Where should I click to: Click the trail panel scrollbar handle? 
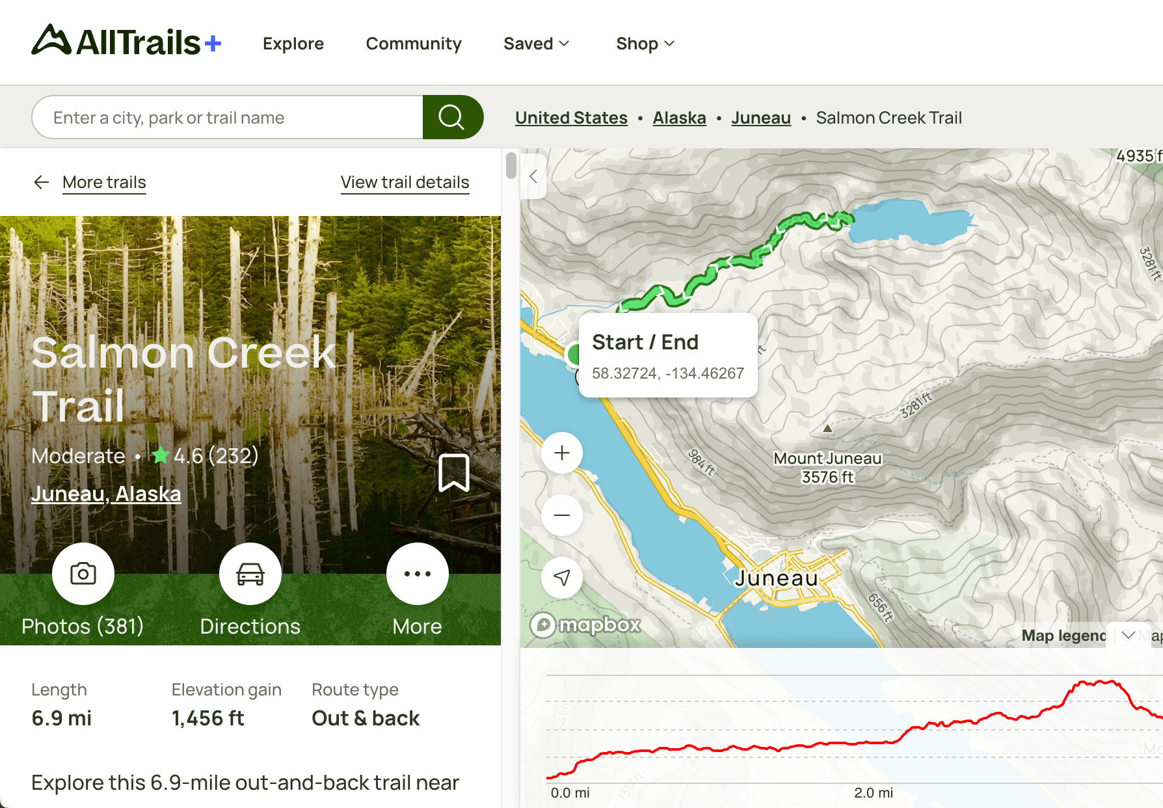point(511,165)
